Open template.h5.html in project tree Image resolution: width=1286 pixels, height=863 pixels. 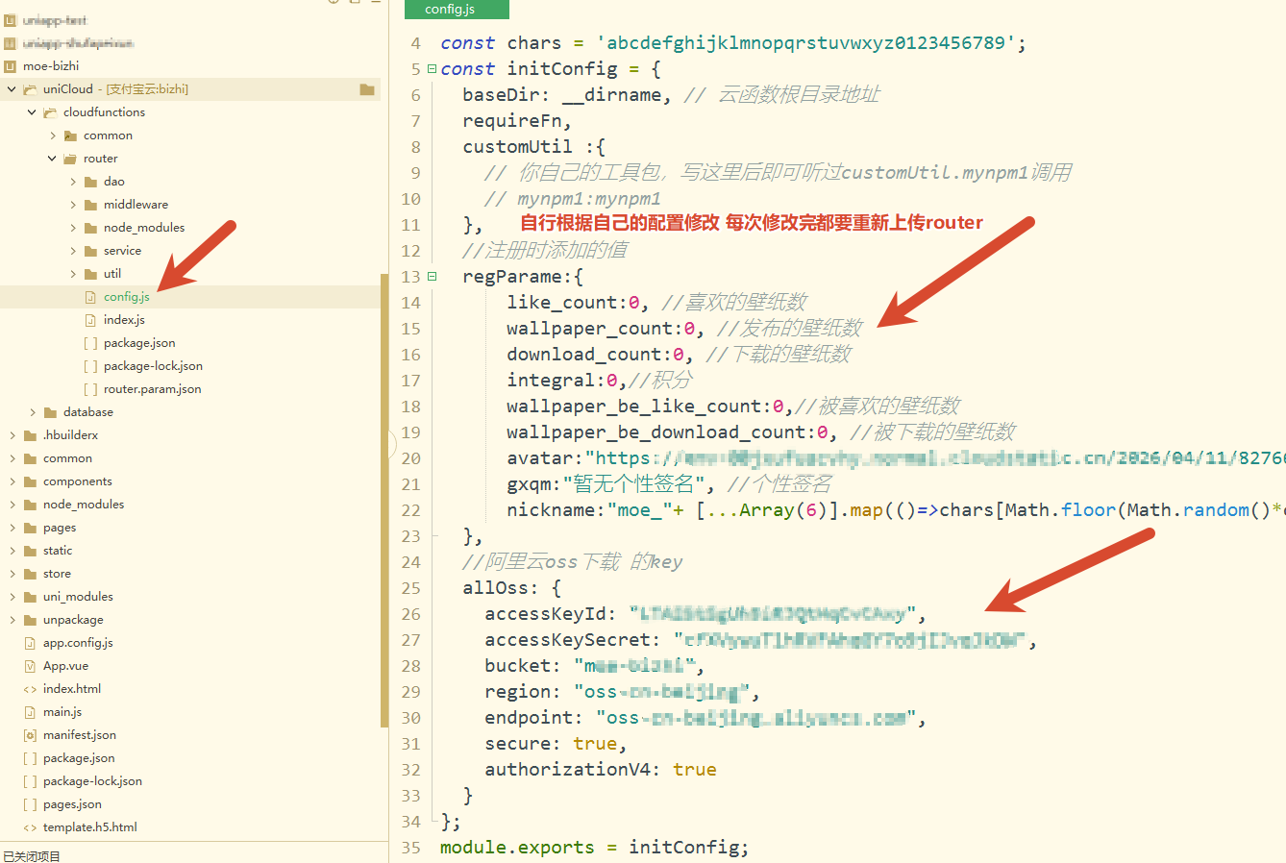pyautogui.click(x=89, y=827)
